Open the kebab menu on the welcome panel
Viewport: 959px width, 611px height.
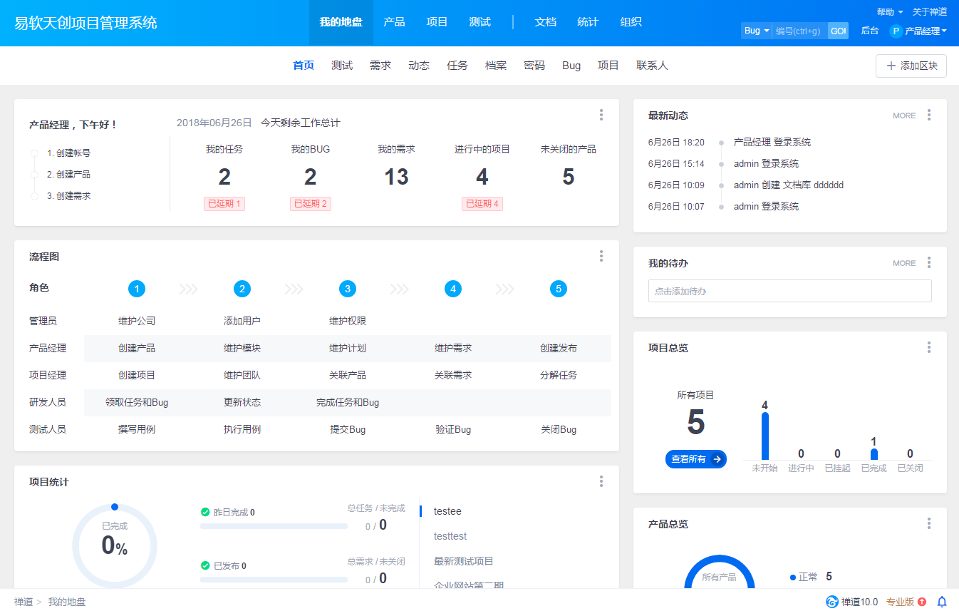tap(601, 114)
